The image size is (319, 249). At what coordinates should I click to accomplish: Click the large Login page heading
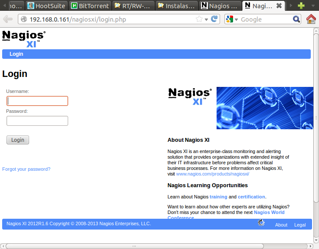tap(15, 74)
